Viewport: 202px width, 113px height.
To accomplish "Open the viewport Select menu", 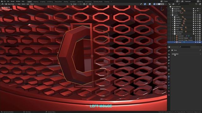I will 23,4.
